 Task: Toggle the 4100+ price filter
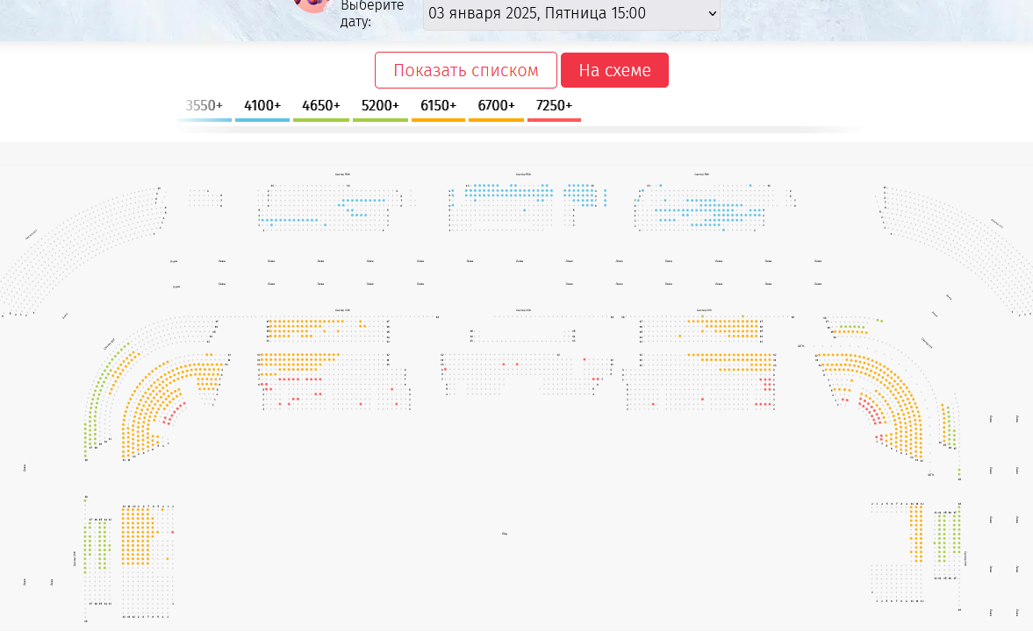tap(262, 106)
